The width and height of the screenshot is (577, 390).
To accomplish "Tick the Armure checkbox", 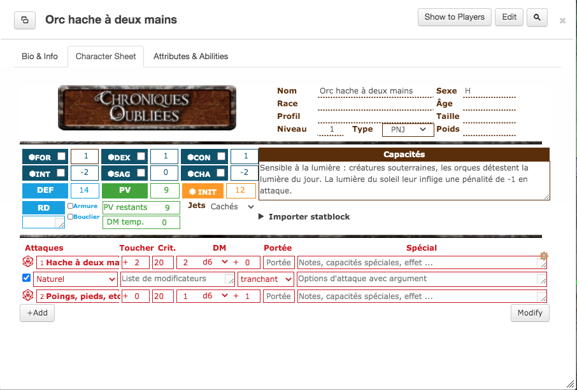I will pos(70,206).
